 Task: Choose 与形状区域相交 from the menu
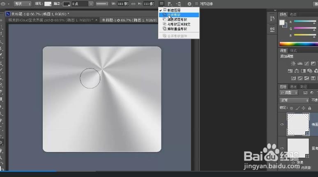click(179, 24)
